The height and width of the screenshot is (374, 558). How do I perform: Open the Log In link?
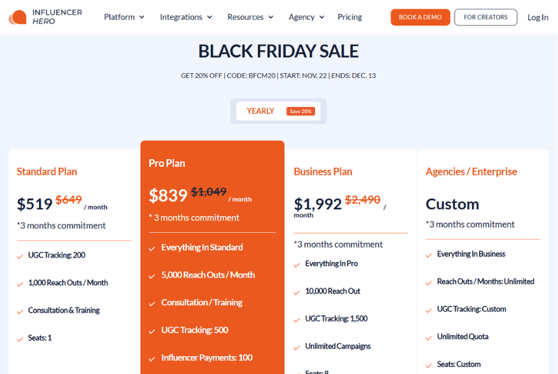[x=538, y=17]
